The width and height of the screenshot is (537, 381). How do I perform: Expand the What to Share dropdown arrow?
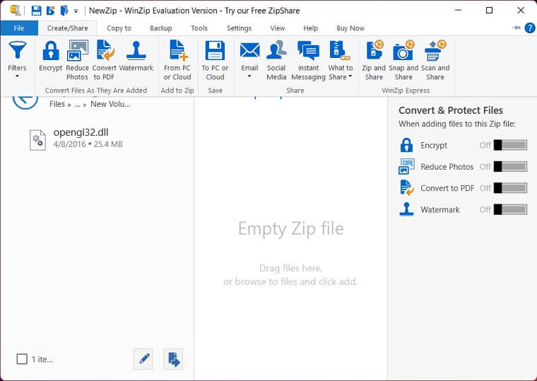point(350,77)
